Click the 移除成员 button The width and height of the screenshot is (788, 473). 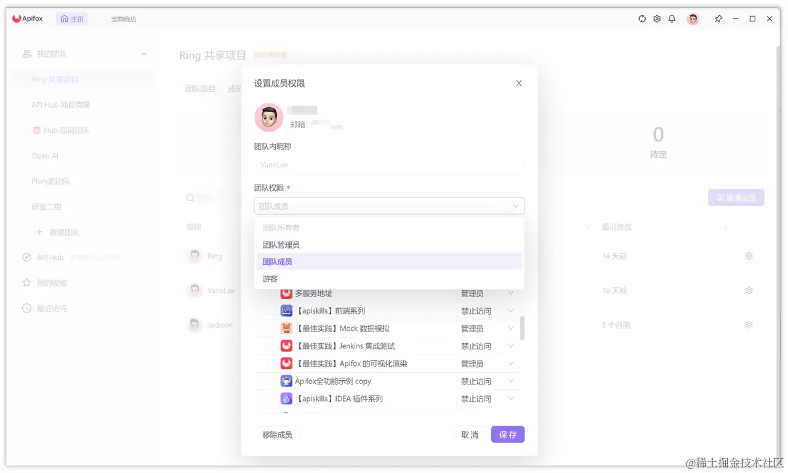(x=276, y=434)
